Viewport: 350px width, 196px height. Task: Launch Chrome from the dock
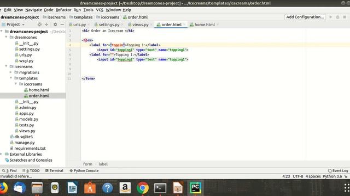click(143, 188)
